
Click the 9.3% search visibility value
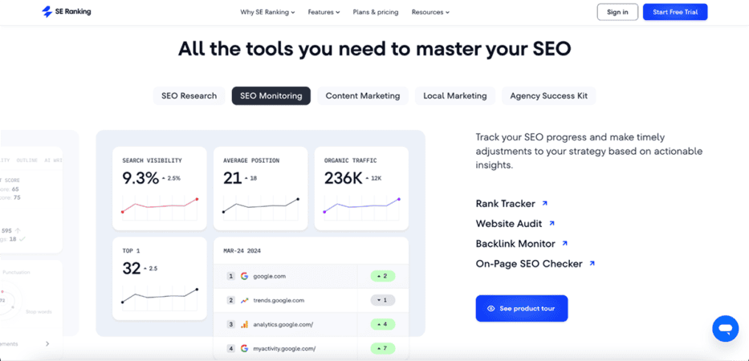tap(140, 178)
